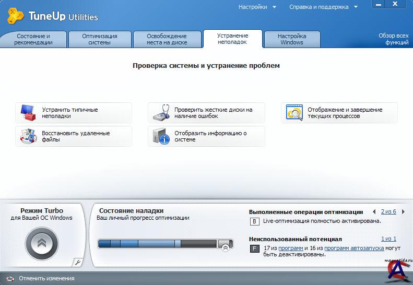Viewport: 413px width, 285px height.
Task: Click the system information icon
Action: click(160, 136)
